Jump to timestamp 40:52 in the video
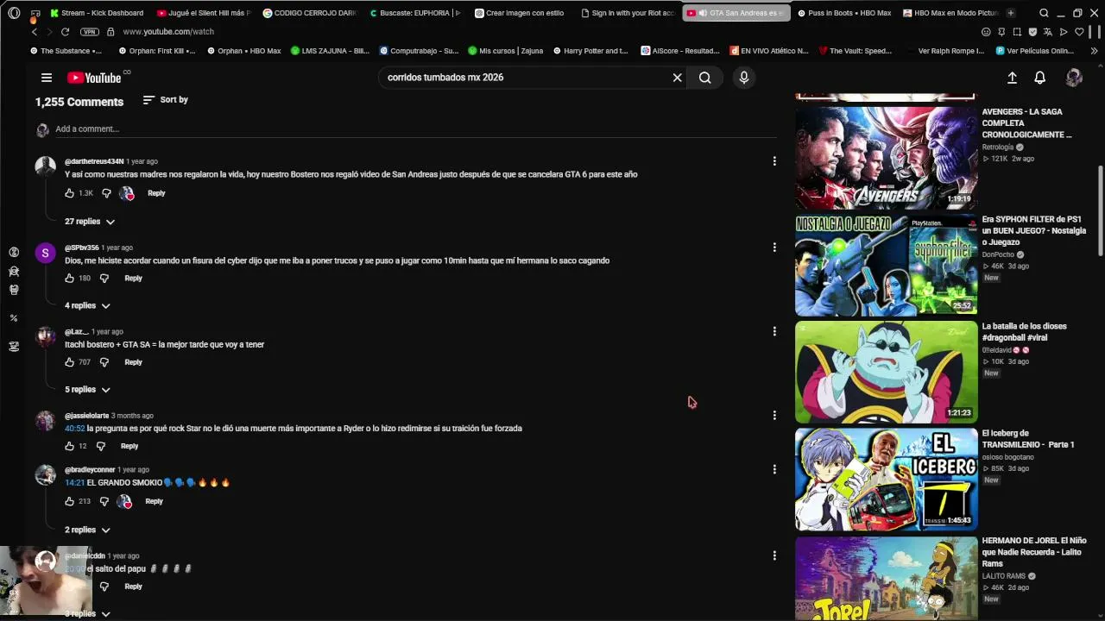 point(75,429)
